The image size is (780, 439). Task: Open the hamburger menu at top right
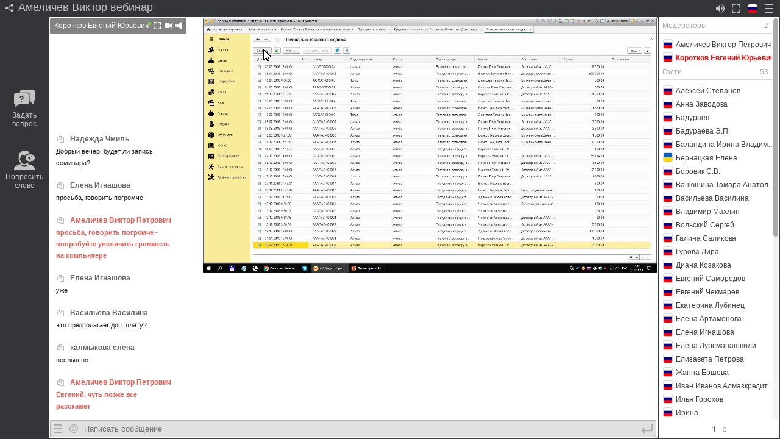click(x=769, y=9)
